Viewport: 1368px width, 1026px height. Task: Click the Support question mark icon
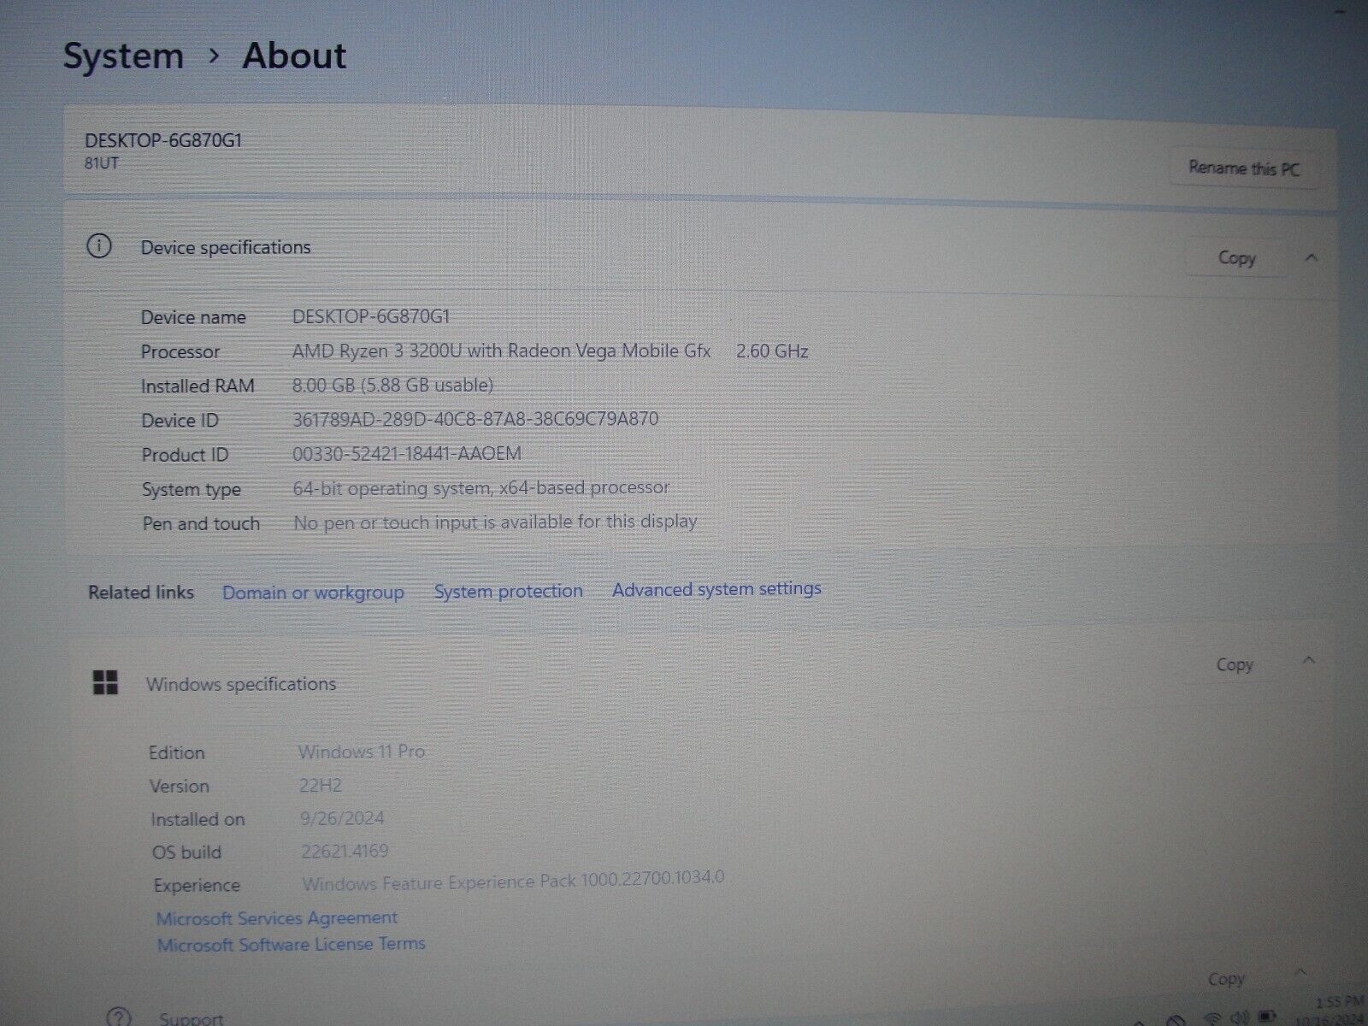[x=119, y=1017]
